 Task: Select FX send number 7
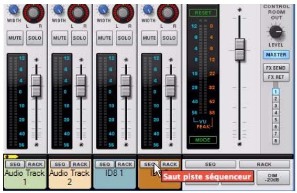[276, 134]
